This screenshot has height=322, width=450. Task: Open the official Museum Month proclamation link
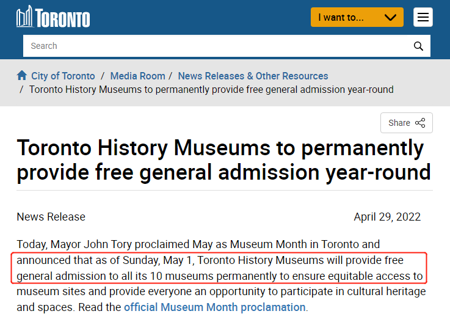[x=214, y=307]
